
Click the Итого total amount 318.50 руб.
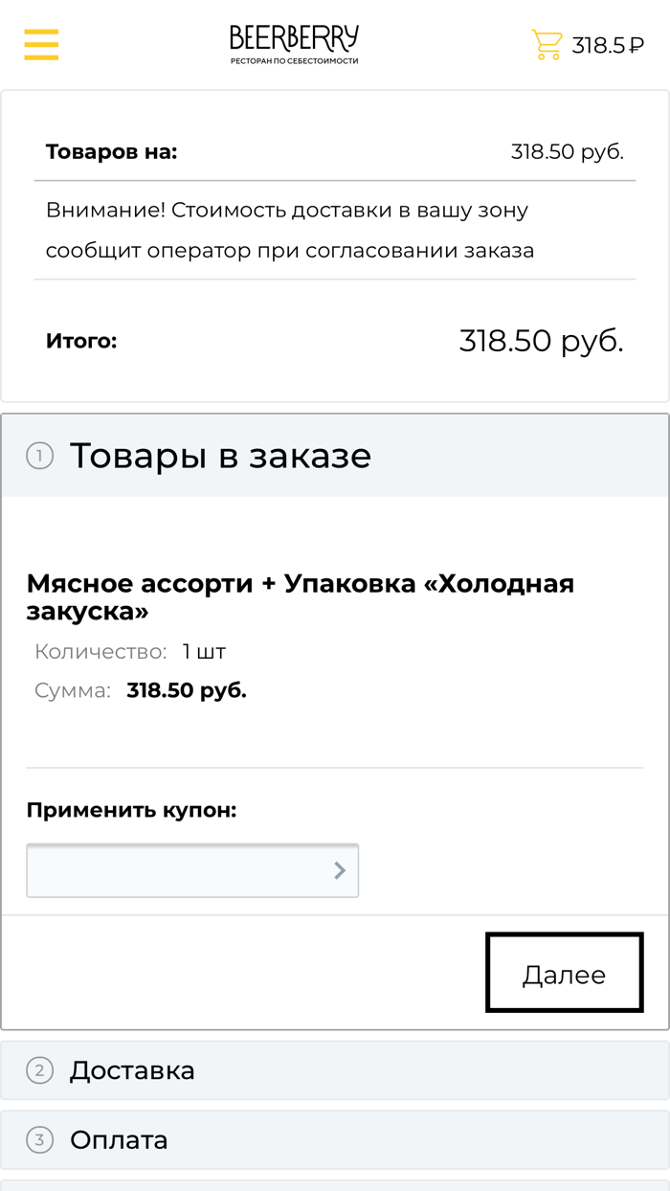(x=541, y=340)
